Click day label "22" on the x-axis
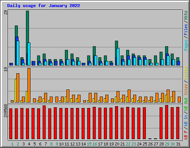 pyautogui.click(x=128, y=144)
